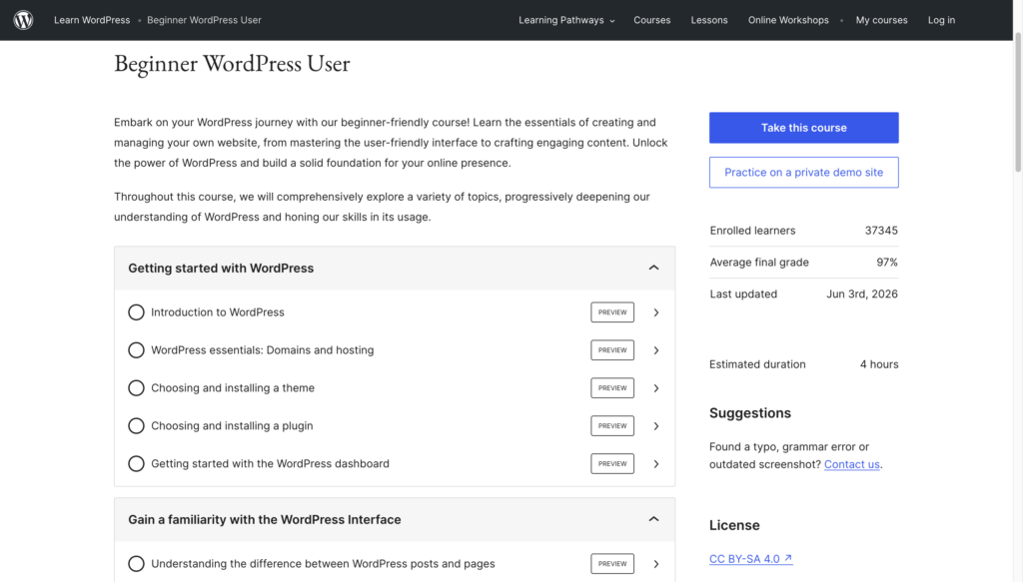This screenshot has width=1023, height=582.
Task: Open the arrow next to Introduction to WordPress
Action: (656, 312)
